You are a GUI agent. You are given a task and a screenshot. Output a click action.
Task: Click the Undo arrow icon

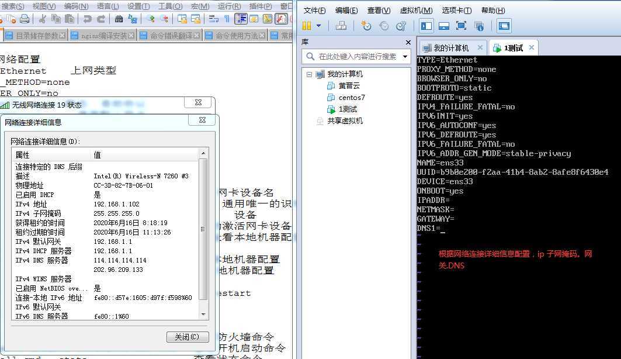87,19
